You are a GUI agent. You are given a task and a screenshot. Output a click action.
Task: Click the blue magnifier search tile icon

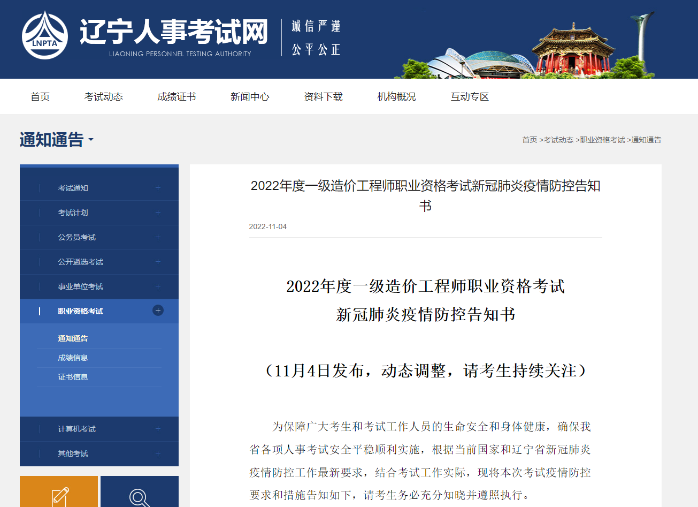[x=139, y=496]
